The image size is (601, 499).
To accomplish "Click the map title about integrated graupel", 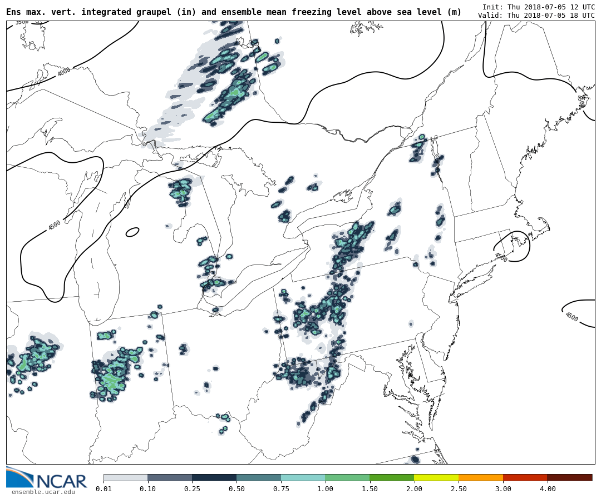I will click(234, 12).
